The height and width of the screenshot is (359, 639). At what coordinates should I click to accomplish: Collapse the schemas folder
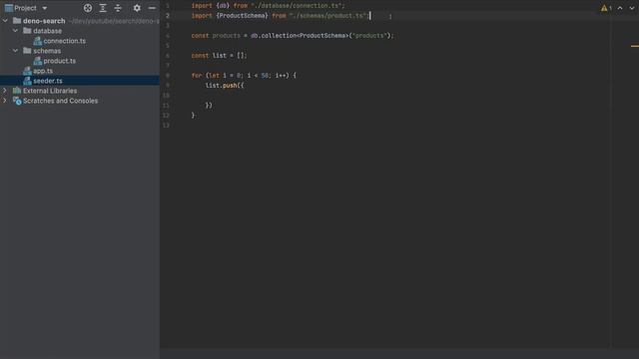[x=16, y=51]
